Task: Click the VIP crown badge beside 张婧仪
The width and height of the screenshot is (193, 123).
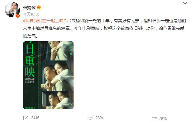Action: click(x=39, y=8)
